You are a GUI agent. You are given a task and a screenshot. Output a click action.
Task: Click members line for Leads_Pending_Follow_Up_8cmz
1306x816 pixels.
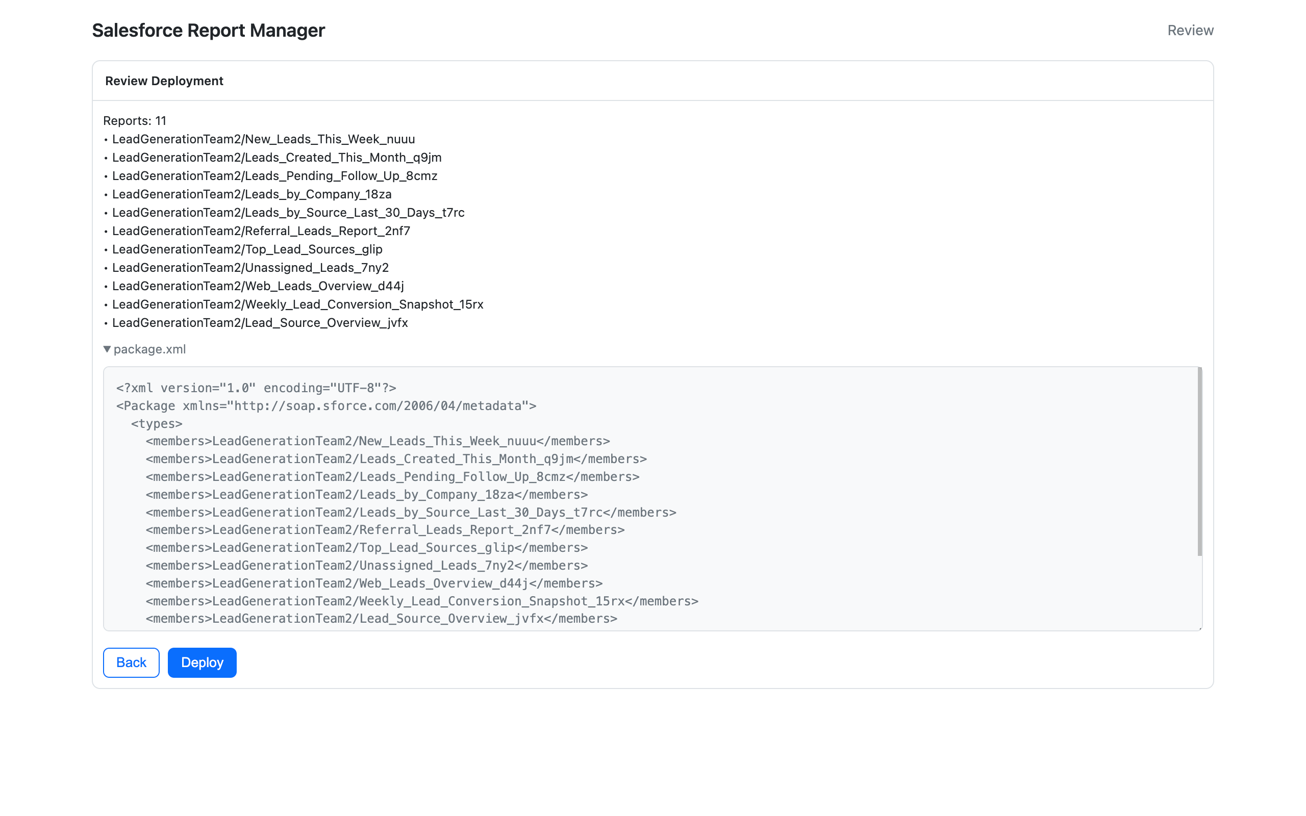392,477
